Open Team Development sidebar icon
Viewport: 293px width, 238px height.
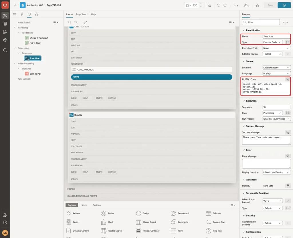(5, 32)
